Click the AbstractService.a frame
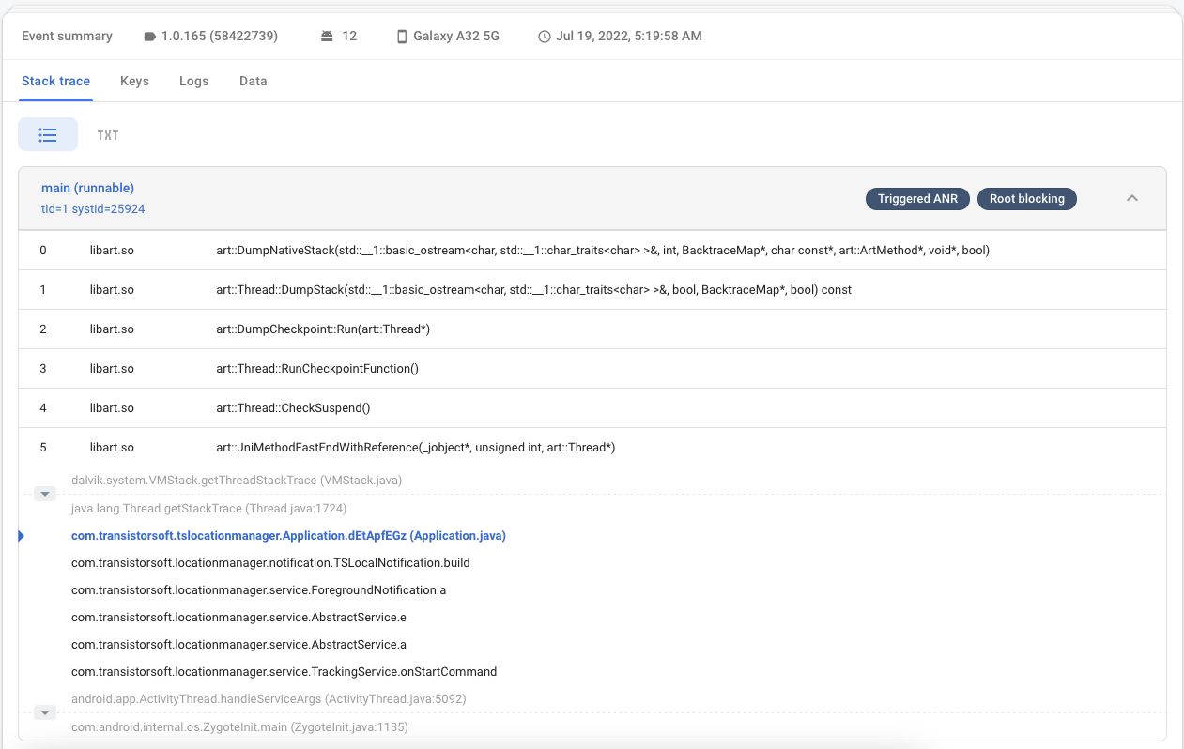1184x749 pixels. point(238,645)
